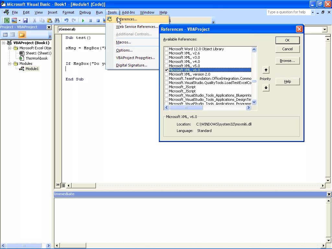Select Options... from Tools menu

[124, 50]
